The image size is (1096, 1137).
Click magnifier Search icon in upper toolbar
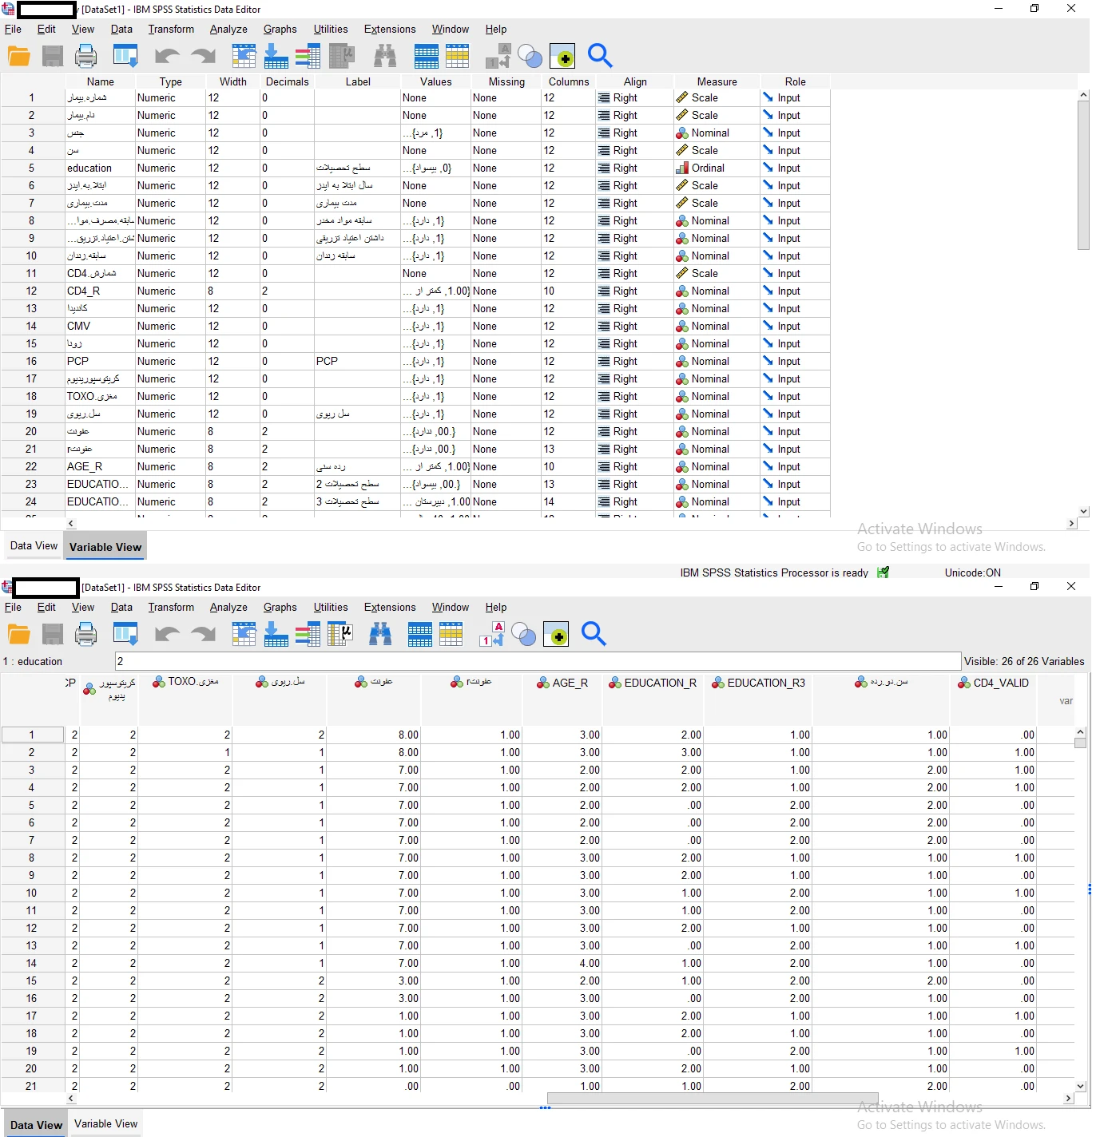click(x=599, y=56)
